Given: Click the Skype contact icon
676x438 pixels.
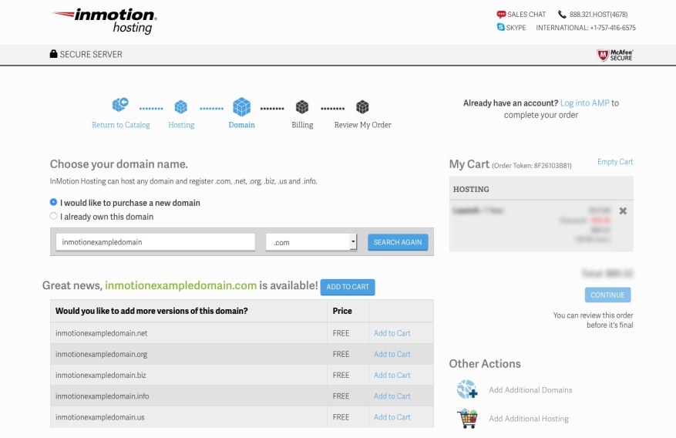Looking at the screenshot, I should point(501,27).
